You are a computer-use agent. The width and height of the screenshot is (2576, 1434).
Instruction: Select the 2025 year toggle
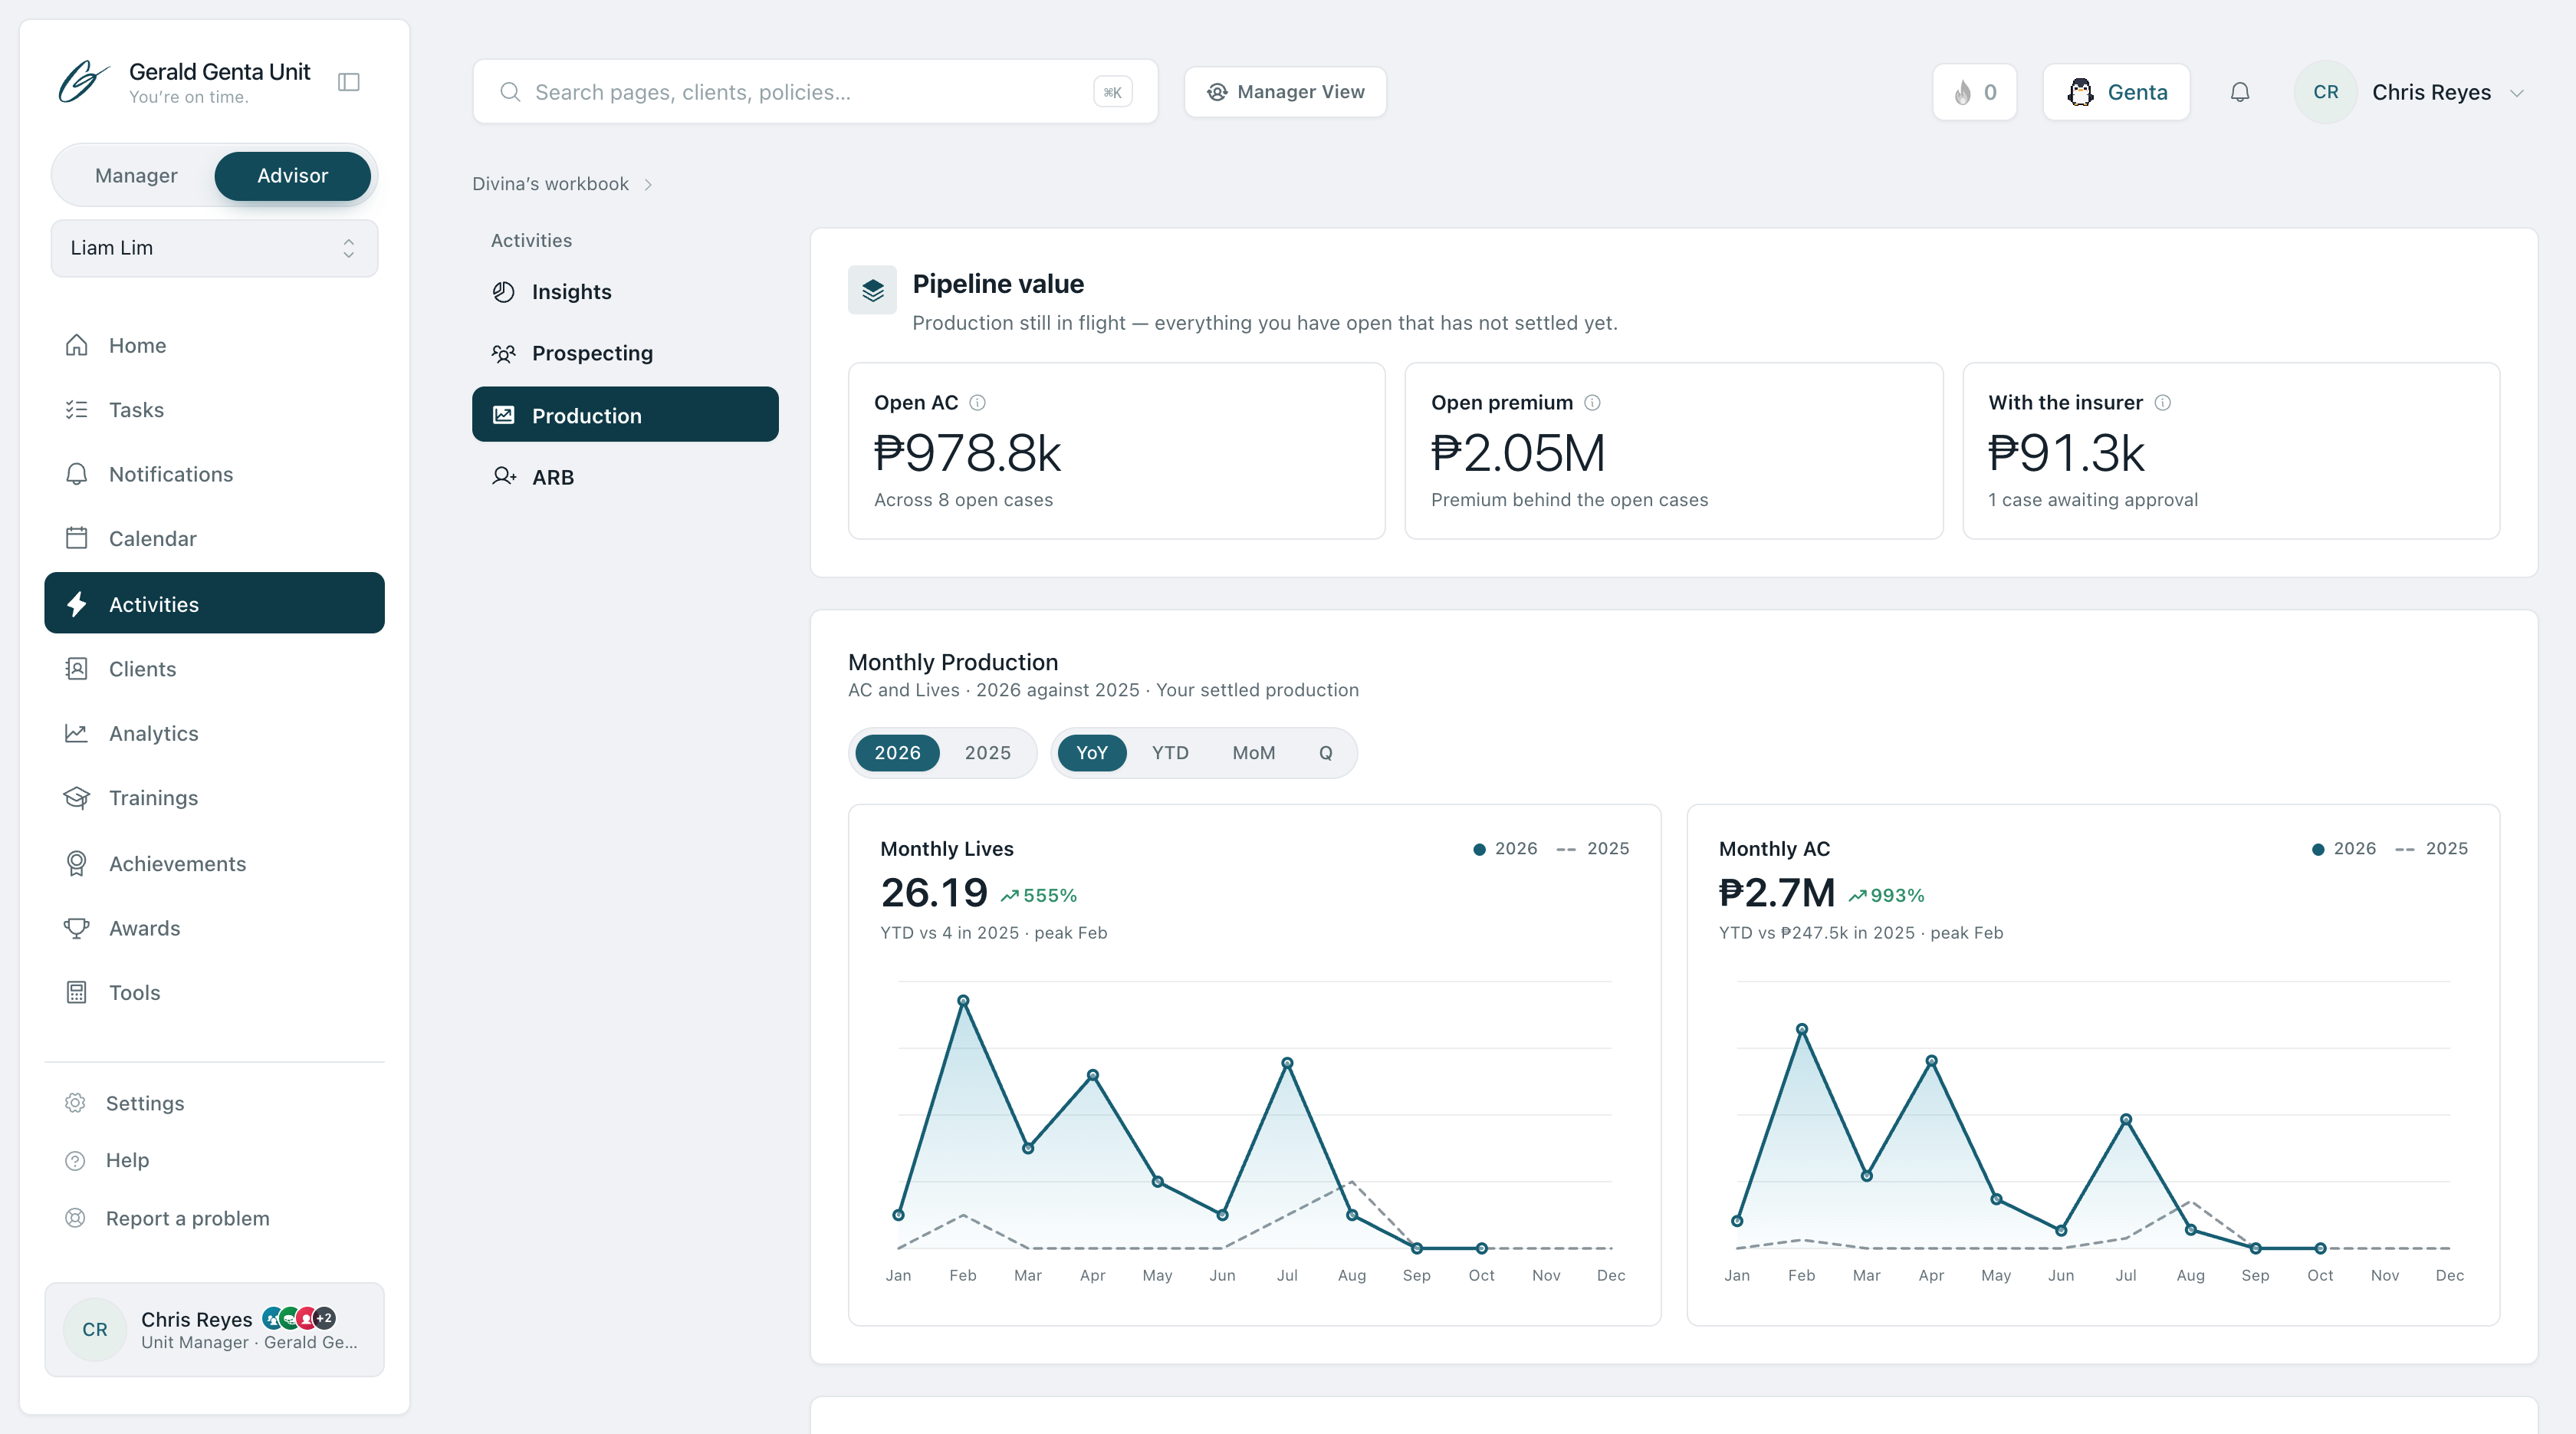pos(987,753)
